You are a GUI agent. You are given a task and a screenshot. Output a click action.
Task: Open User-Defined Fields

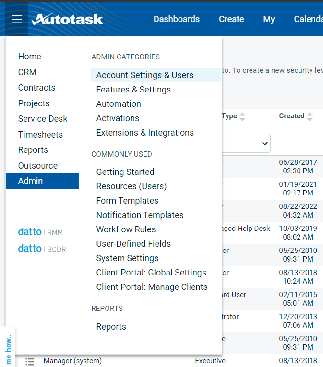133,244
